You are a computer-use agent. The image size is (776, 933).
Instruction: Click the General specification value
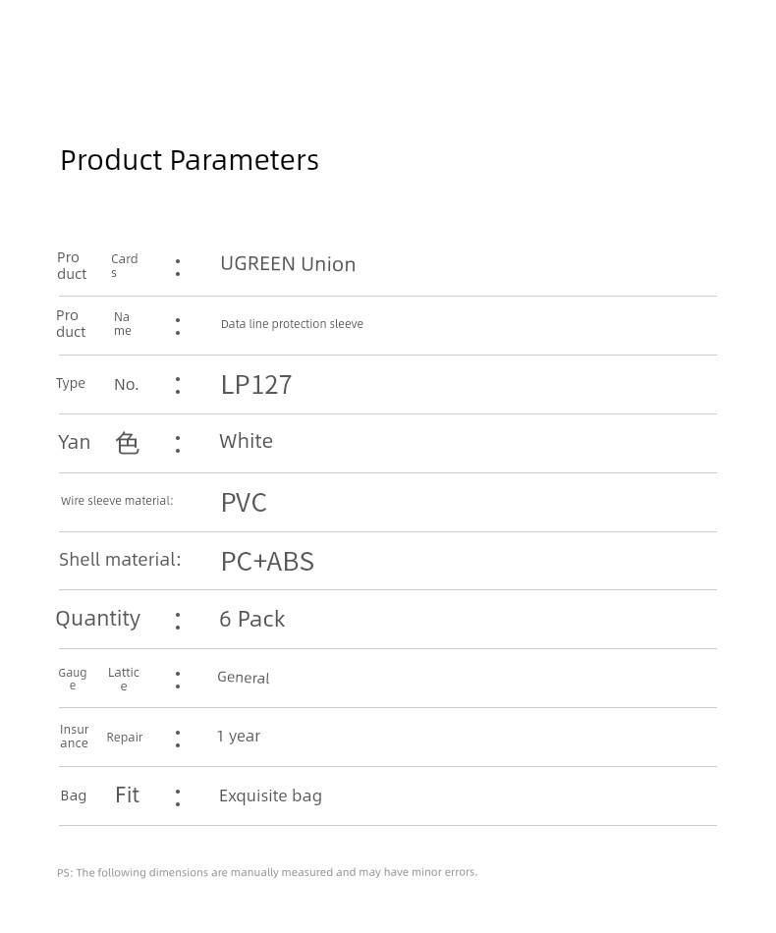point(243,677)
